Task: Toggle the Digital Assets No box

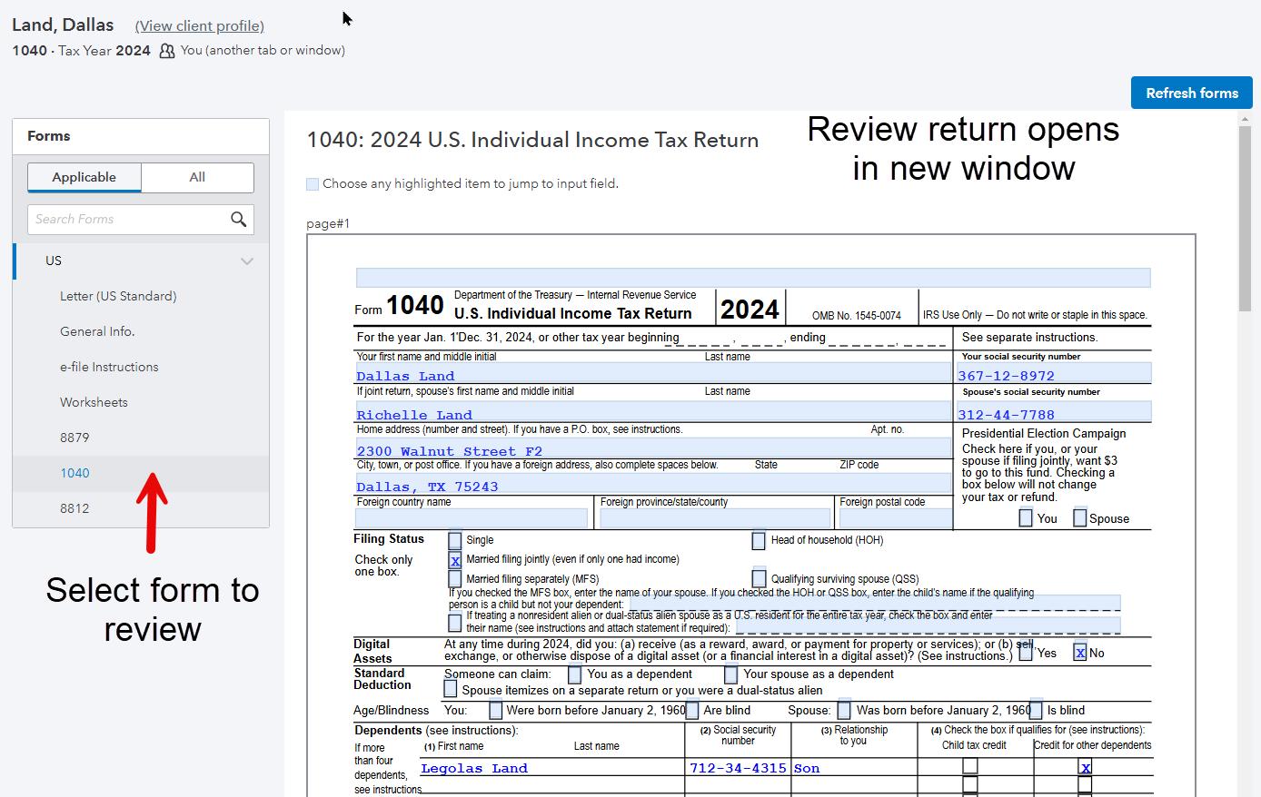Action: [x=1080, y=652]
